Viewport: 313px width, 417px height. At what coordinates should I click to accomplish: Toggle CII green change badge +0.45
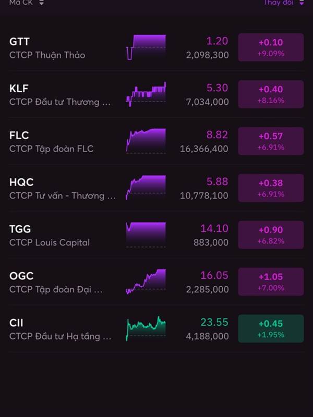tap(271, 329)
